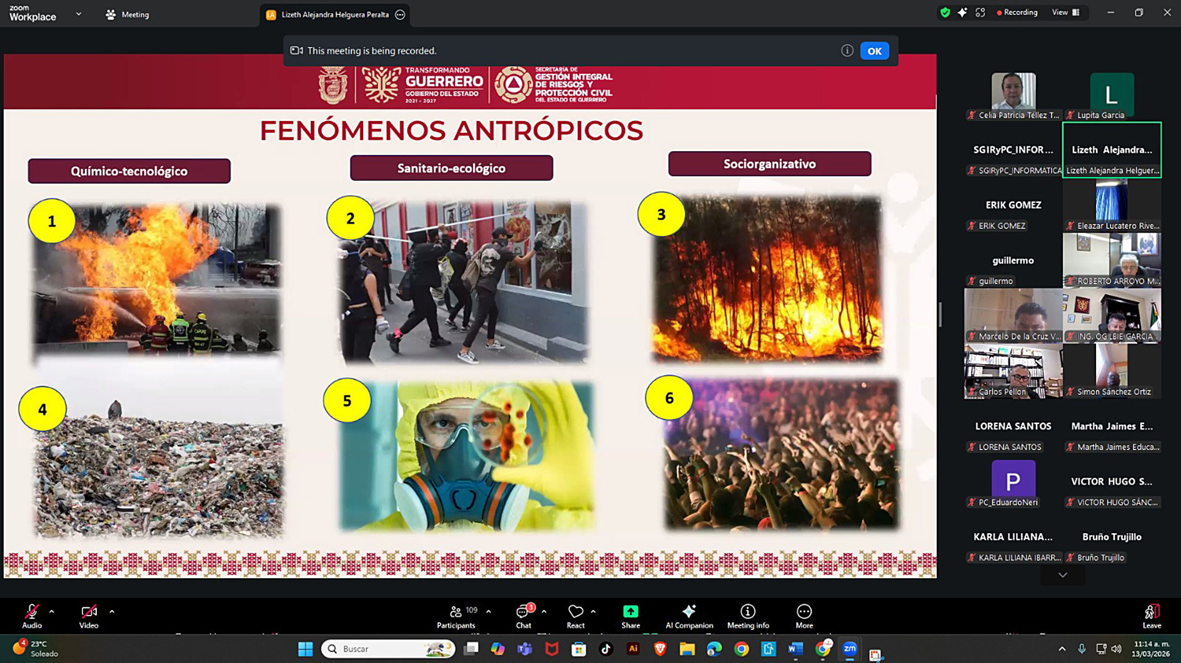Open the Chat panel
Image resolution: width=1181 pixels, height=663 pixels.
coord(523,616)
